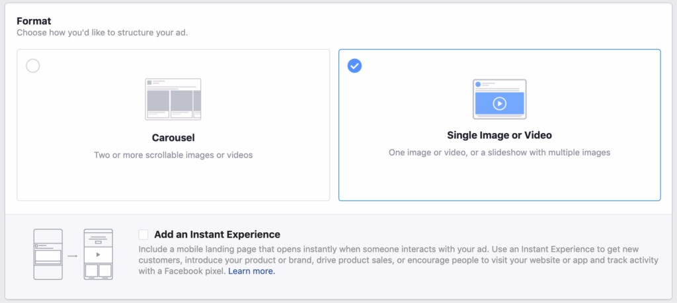The height and width of the screenshot is (303, 677).
Task: Open the Learn more link
Action: [x=251, y=271]
